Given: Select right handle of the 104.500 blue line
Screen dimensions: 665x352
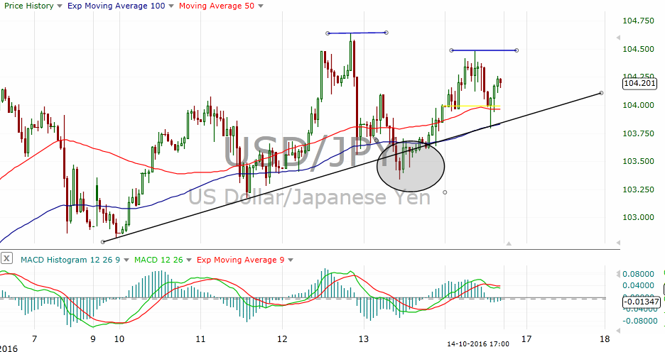Looking at the screenshot, I should [x=517, y=50].
